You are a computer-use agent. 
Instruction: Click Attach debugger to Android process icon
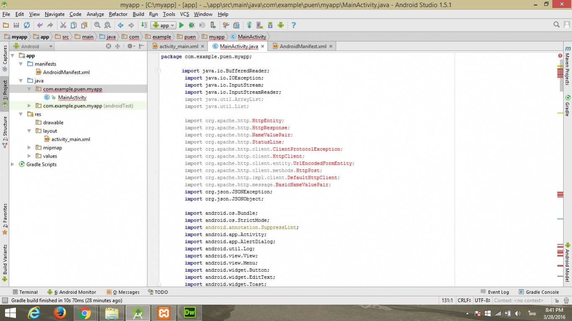[x=213, y=25]
